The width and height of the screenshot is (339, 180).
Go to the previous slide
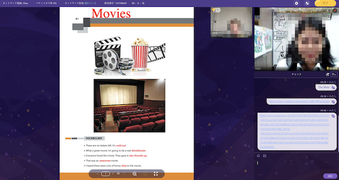(x=98, y=174)
